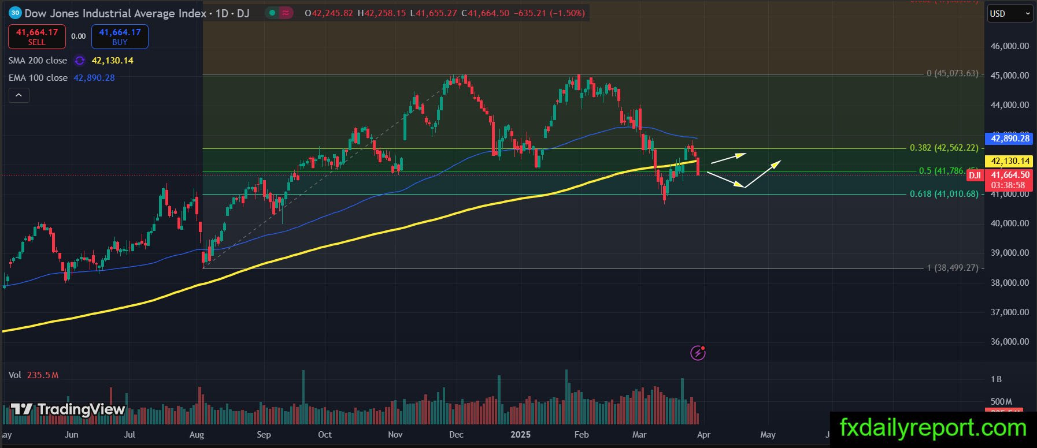Click the purple icon beside SMA 200
The height and width of the screenshot is (448, 1037).
pyautogui.click(x=80, y=61)
